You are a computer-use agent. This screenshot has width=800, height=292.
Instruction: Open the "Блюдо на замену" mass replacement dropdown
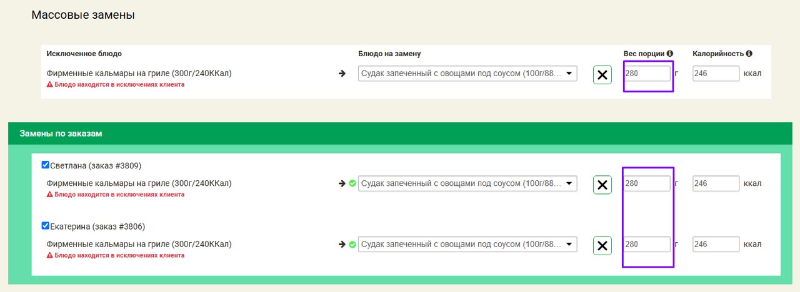[x=467, y=74]
